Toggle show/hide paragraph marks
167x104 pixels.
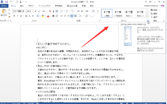98,11
